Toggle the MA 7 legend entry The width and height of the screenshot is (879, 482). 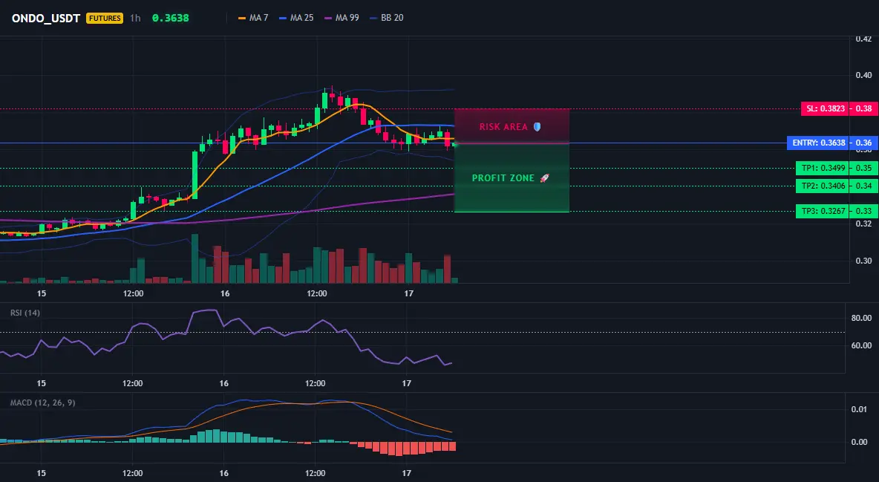[x=253, y=18]
